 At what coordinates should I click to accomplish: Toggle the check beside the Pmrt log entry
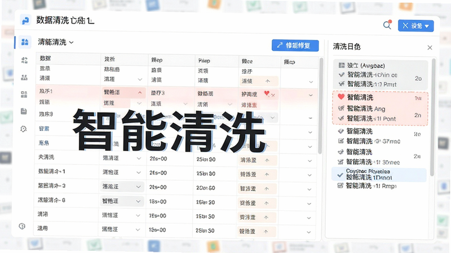[x=342, y=84]
